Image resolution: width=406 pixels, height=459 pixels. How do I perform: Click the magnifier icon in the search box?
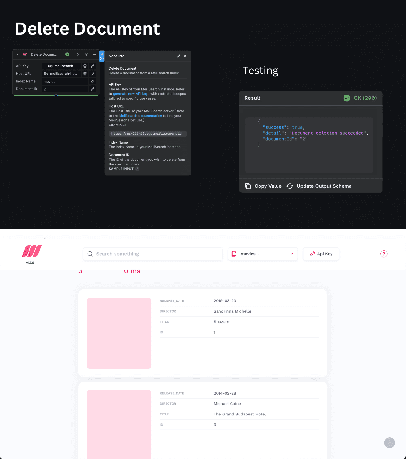(90, 254)
